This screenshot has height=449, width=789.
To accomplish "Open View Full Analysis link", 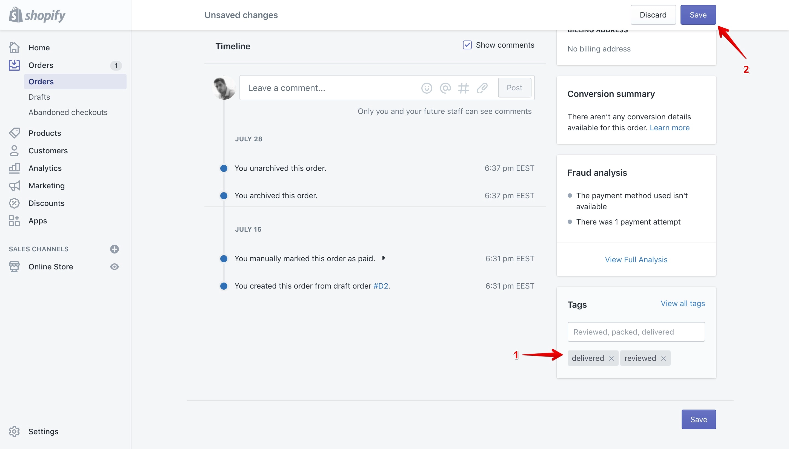I will (x=636, y=260).
